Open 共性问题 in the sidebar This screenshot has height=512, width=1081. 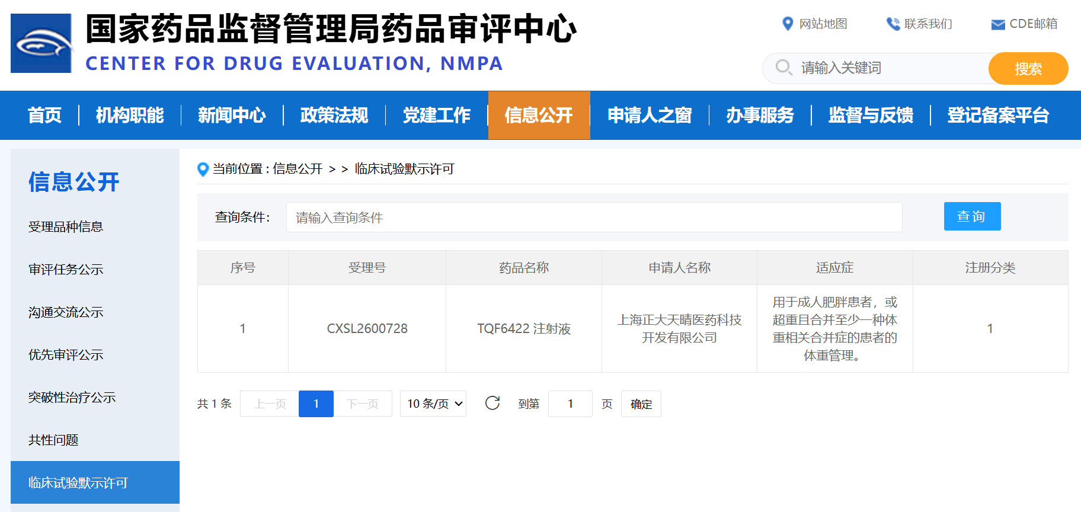53,440
